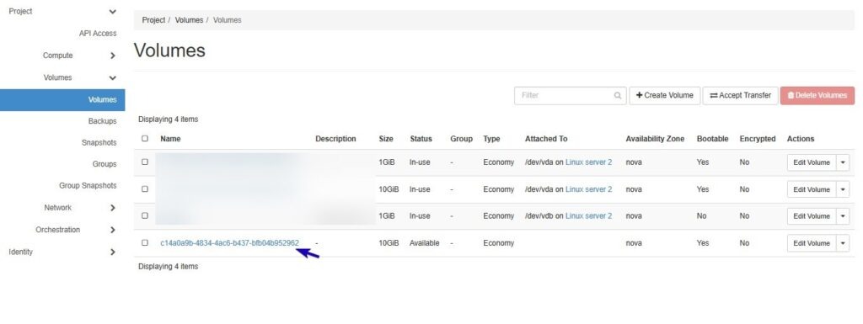Select the highlighted Volumes sidebar item
This screenshot has width=863, height=324.
tap(62, 100)
